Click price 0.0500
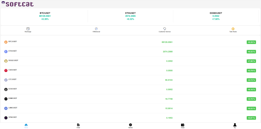Viewport: 261px width, 129px height. [x=169, y=70]
